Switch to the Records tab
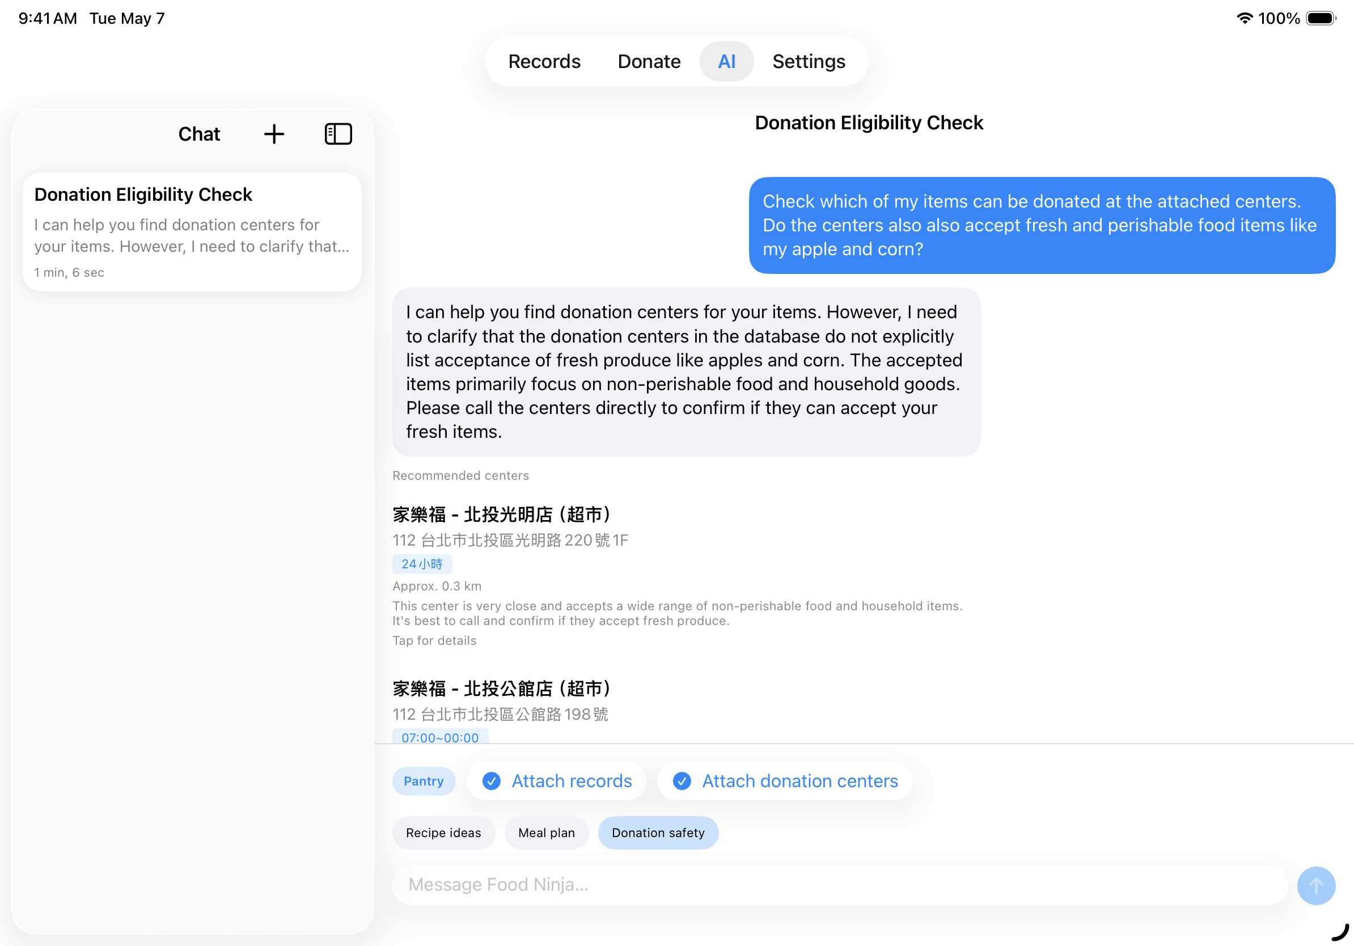Viewport: 1354px width, 946px height. (x=544, y=61)
